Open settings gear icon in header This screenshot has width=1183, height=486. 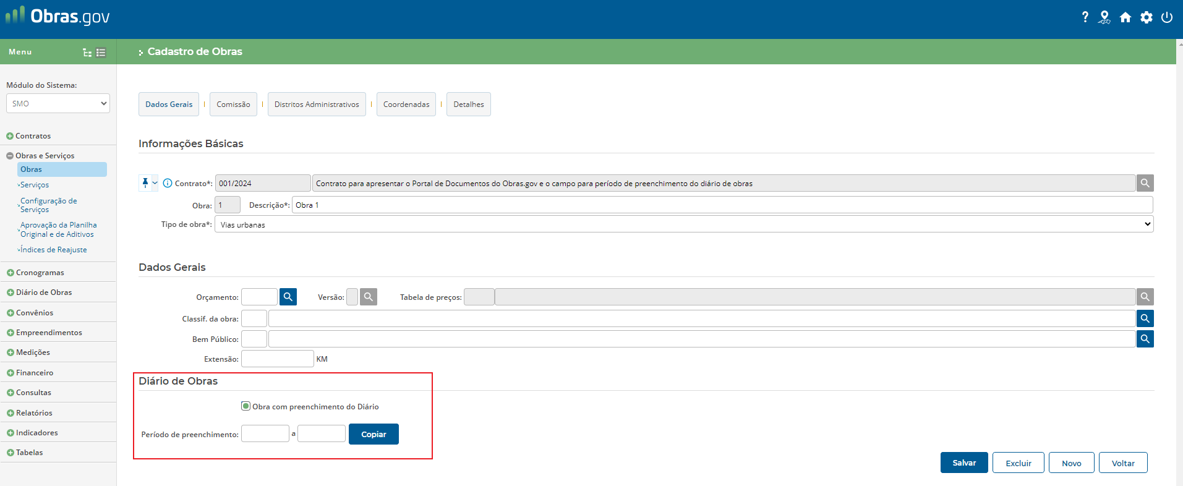point(1147,17)
